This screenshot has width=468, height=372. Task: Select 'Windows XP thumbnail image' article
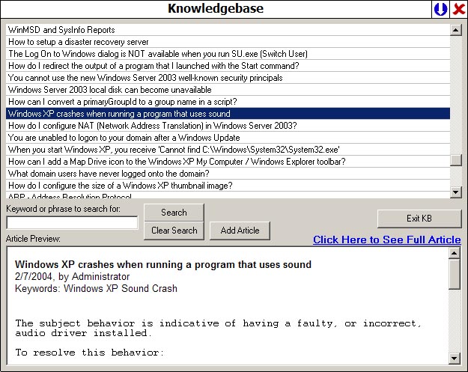pos(228,186)
